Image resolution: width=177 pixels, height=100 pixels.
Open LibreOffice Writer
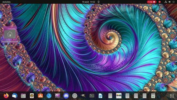point(100,96)
